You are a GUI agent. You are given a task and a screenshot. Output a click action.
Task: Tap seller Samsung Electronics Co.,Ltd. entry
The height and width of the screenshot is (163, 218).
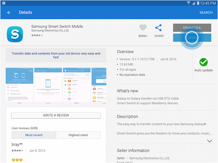(149, 158)
